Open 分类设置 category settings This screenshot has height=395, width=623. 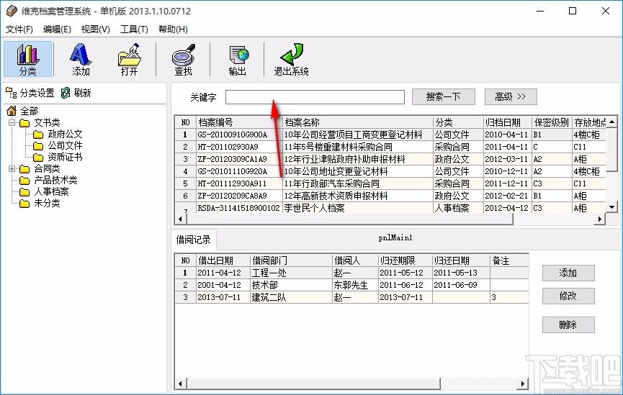tap(30, 93)
